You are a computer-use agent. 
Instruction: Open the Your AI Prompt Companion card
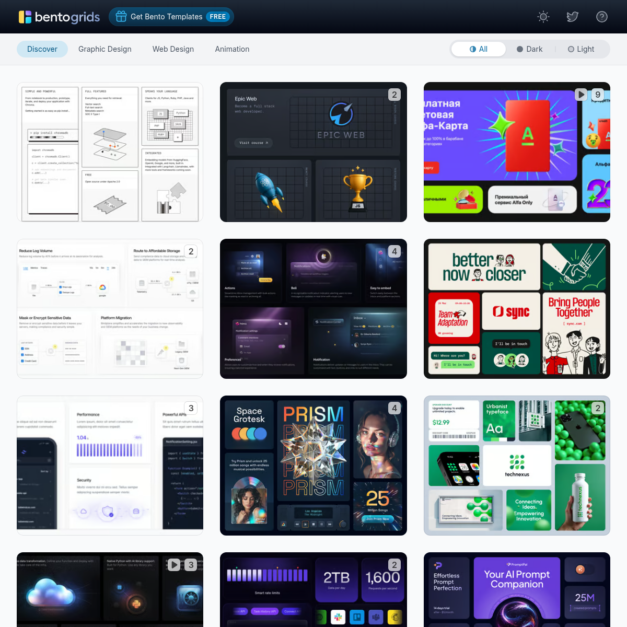(517, 589)
